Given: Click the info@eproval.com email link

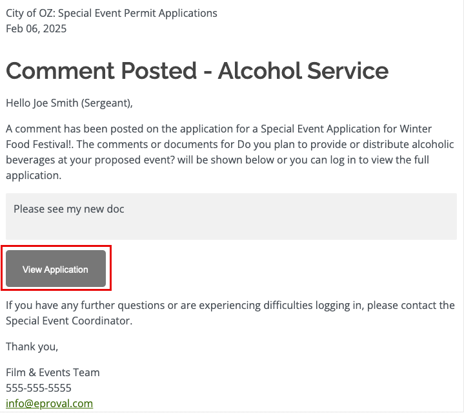Looking at the screenshot, I should tap(50, 403).
